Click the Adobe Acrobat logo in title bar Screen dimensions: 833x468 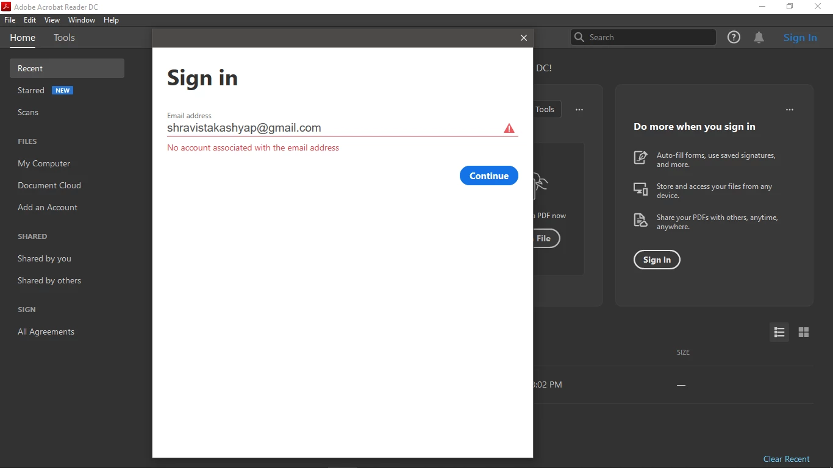tap(6, 7)
